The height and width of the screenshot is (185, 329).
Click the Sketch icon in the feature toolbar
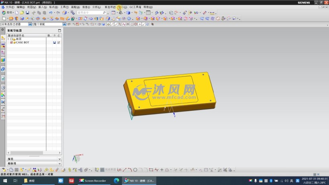click(4, 19)
